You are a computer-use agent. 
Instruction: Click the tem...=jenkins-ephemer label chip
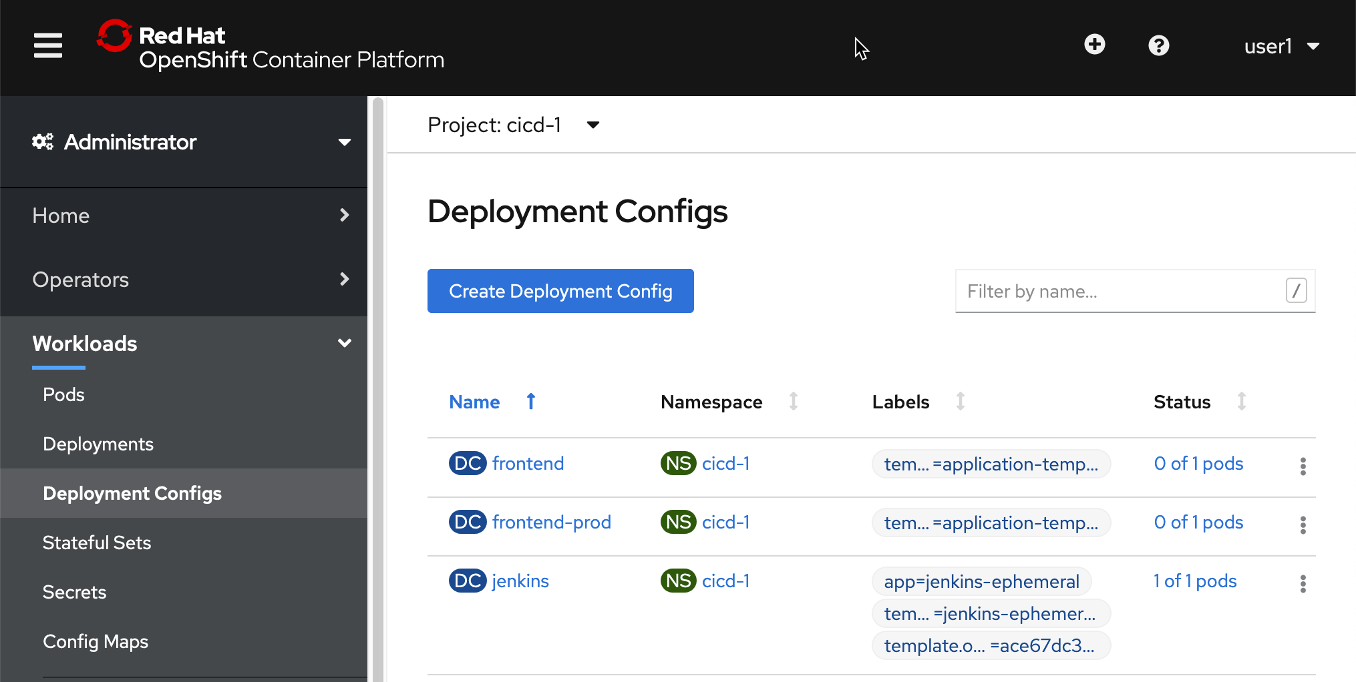click(991, 613)
